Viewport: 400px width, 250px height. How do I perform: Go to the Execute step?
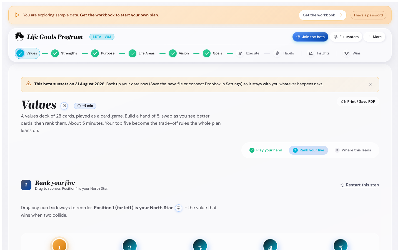pyautogui.click(x=248, y=53)
